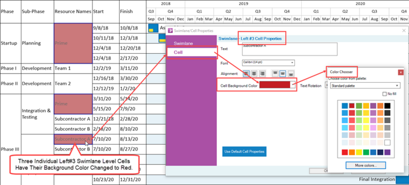Expand the Cell Background Color dropdown arrow
The height and width of the screenshot is (185, 409).
(293, 85)
